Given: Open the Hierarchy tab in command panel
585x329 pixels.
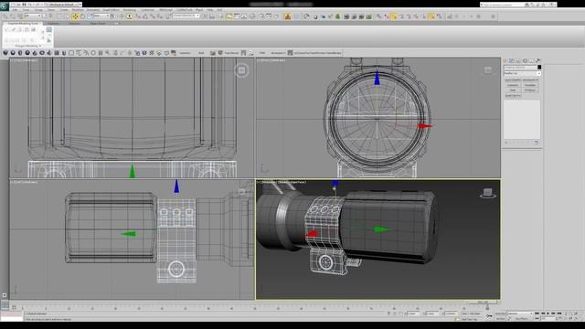Looking at the screenshot, I should [518, 60].
